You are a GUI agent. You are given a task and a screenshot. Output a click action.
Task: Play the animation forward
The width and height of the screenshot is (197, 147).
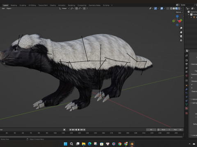click(x=79, y=129)
